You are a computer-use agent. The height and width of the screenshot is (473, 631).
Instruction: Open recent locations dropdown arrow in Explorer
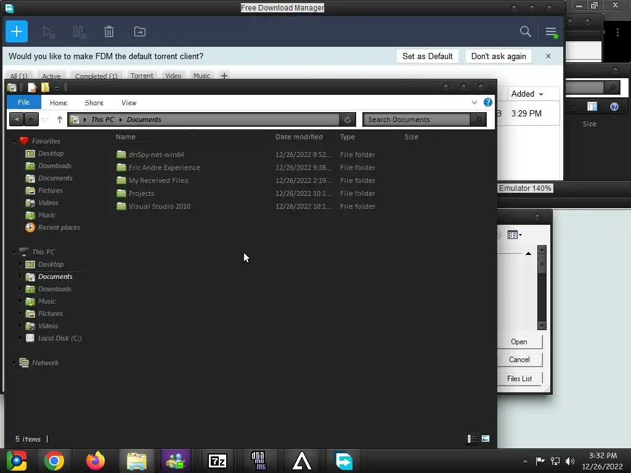pyautogui.click(x=45, y=119)
